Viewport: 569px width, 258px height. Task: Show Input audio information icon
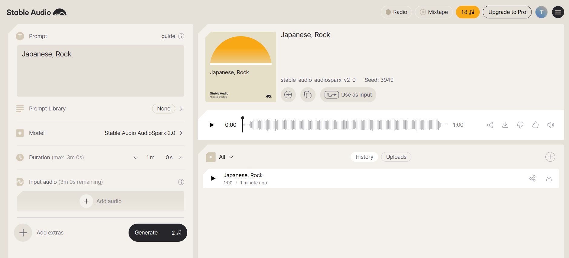tap(181, 182)
